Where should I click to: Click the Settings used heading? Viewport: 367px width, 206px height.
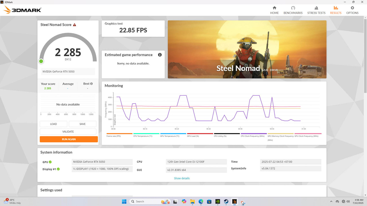(x=51, y=190)
